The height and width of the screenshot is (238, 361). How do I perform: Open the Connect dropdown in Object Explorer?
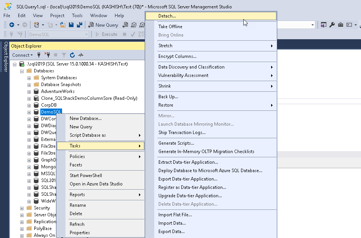tap(23, 55)
